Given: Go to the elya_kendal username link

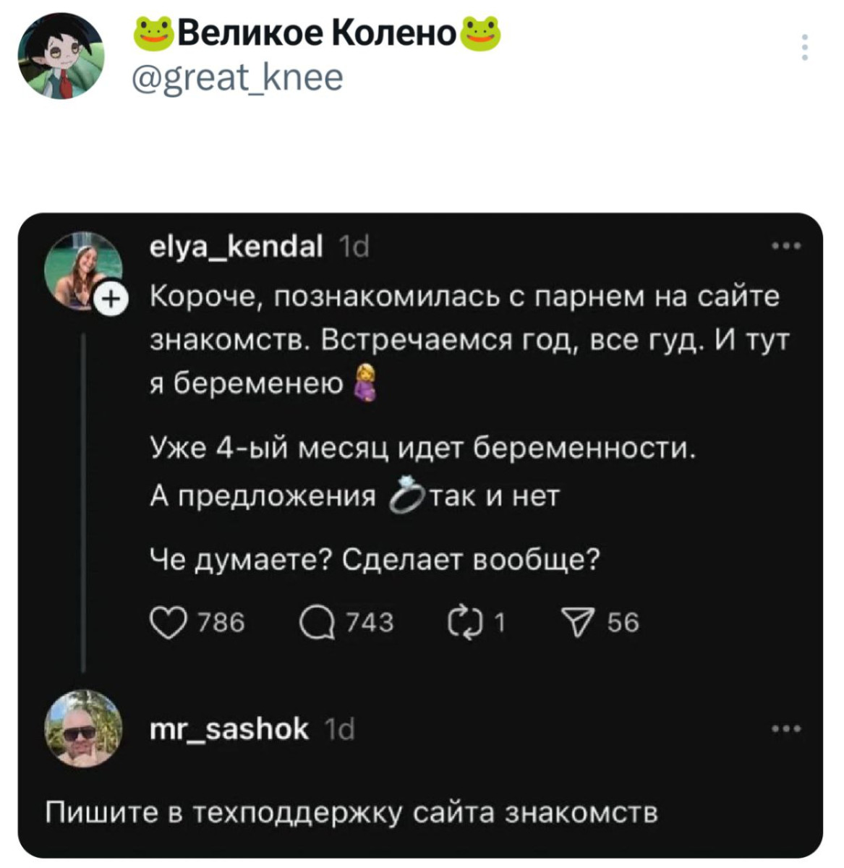Looking at the screenshot, I should (x=236, y=248).
